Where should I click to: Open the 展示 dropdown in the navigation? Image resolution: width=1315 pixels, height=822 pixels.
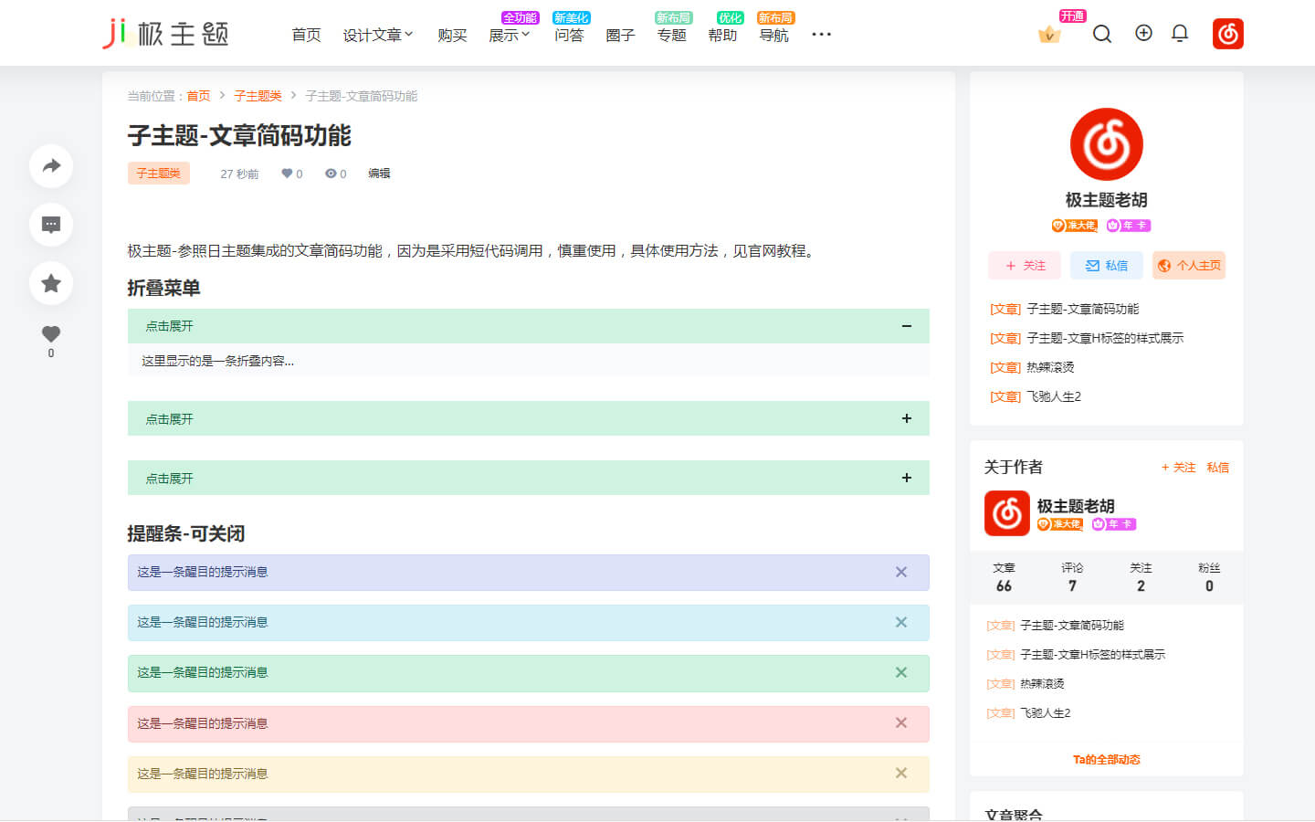[x=509, y=35]
